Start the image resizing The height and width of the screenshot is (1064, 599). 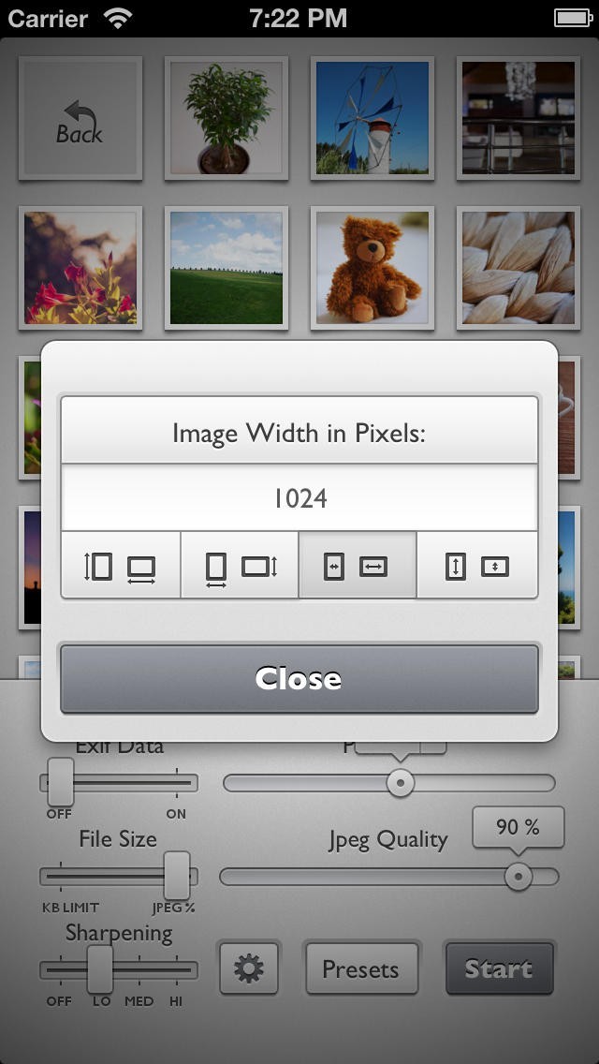click(x=499, y=968)
